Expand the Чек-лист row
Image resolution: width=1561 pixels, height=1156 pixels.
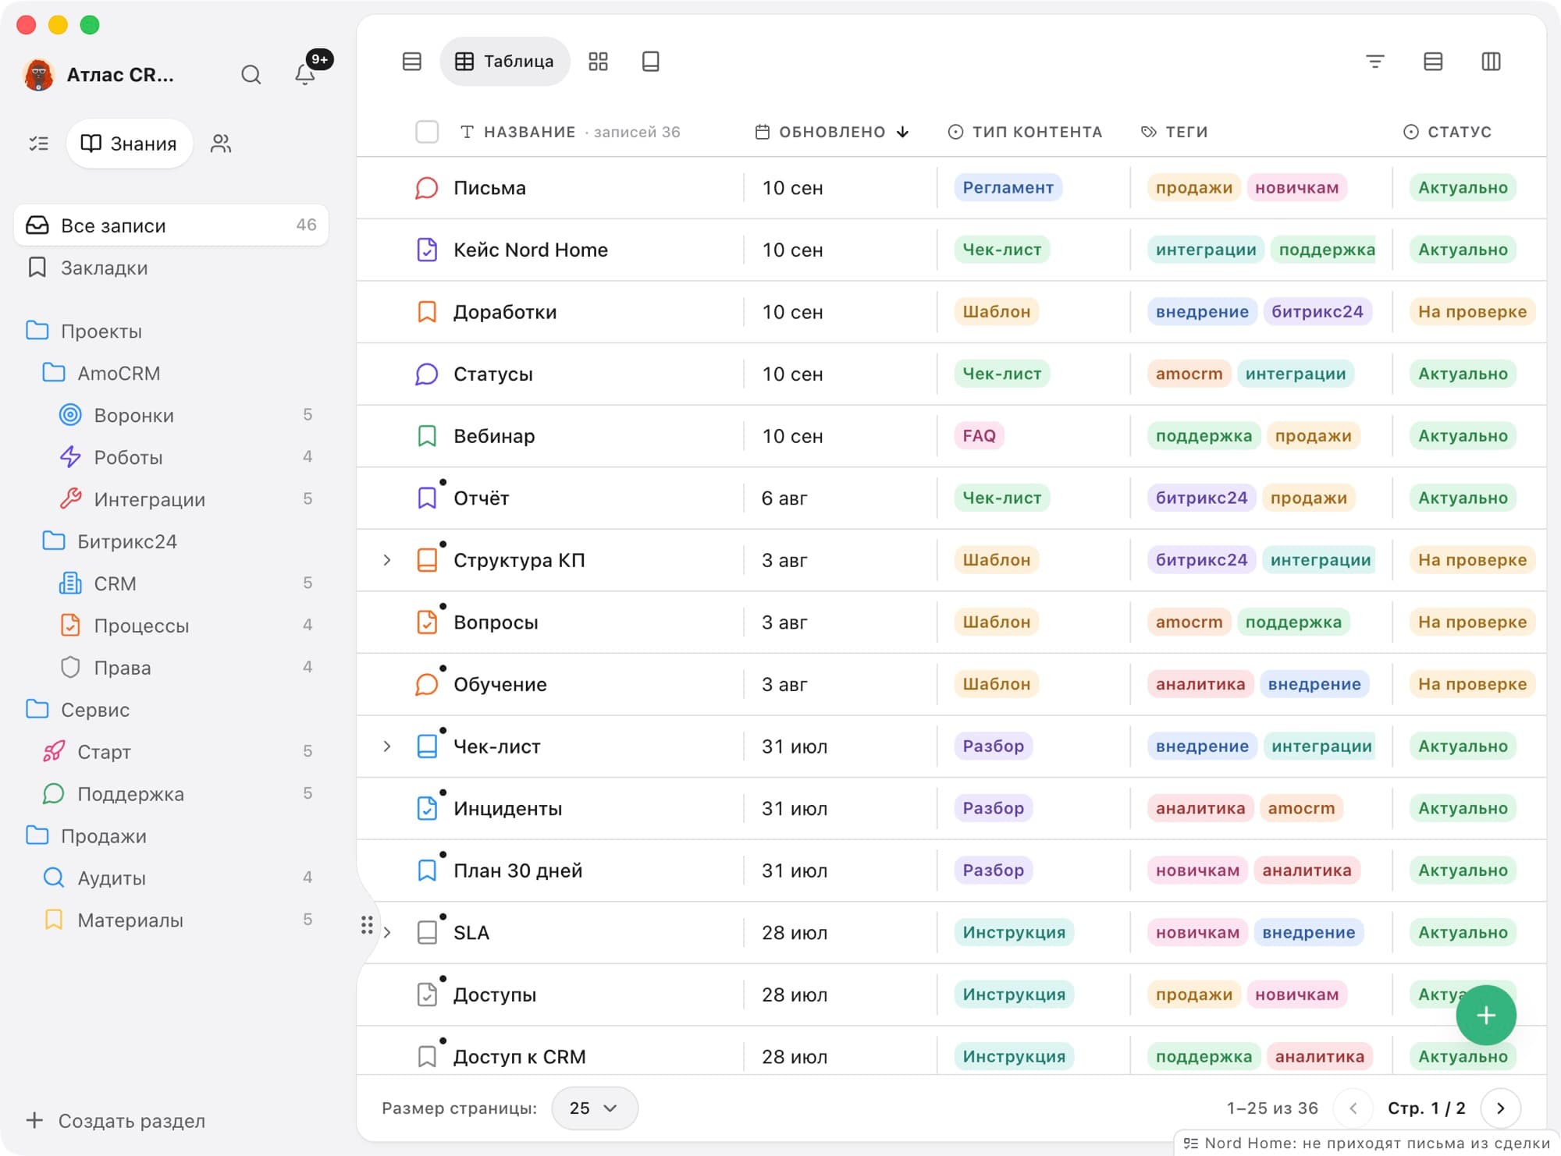tap(387, 746)
